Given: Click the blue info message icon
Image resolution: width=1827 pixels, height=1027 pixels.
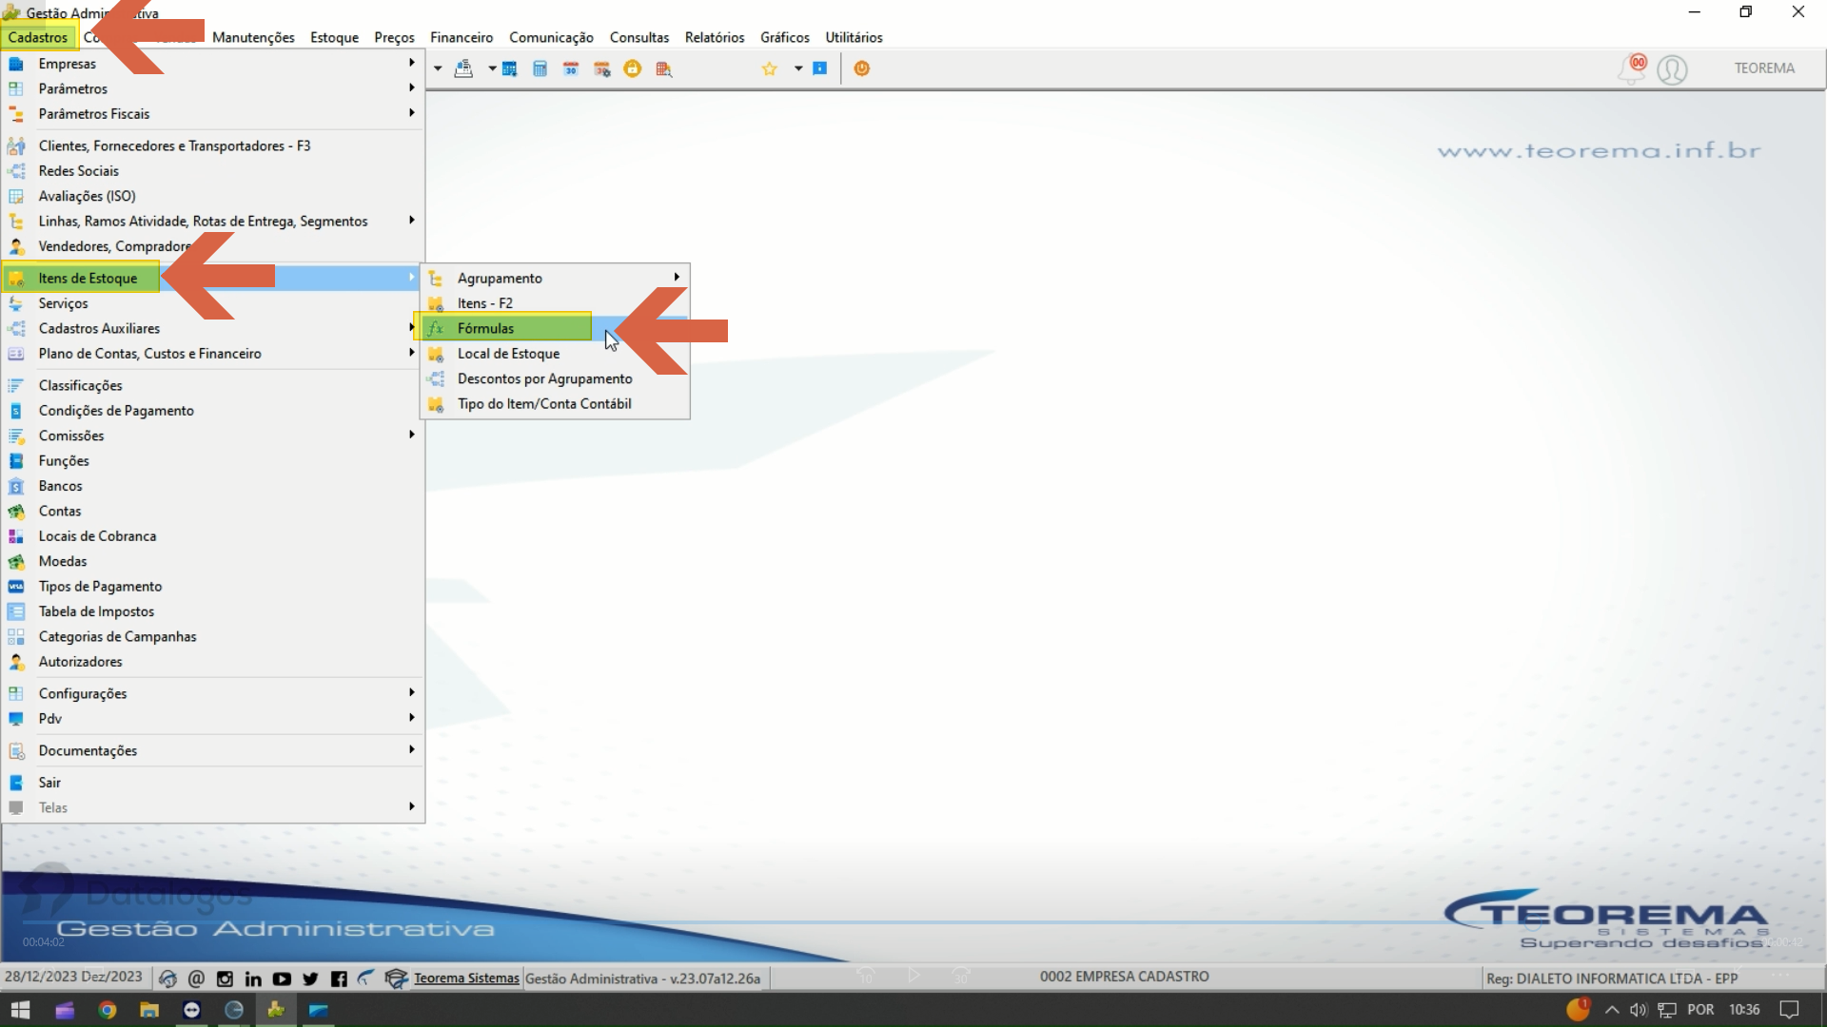Looking at the screenshot, I should click(x=820, y=68).
